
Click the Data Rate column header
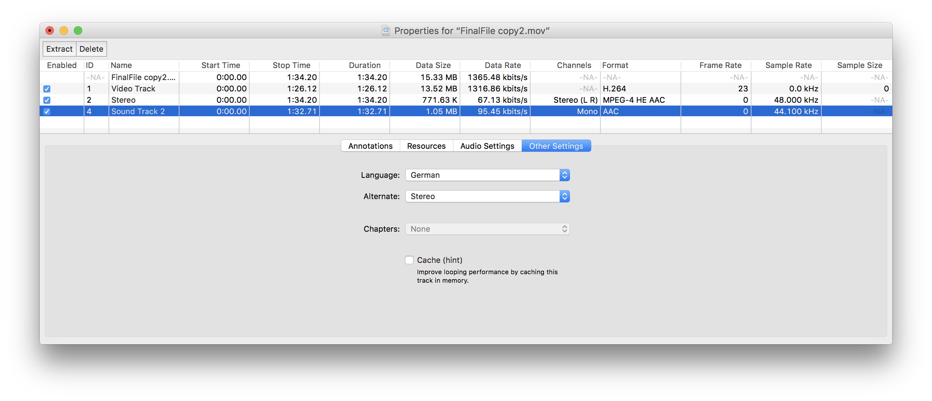[502, 66]
